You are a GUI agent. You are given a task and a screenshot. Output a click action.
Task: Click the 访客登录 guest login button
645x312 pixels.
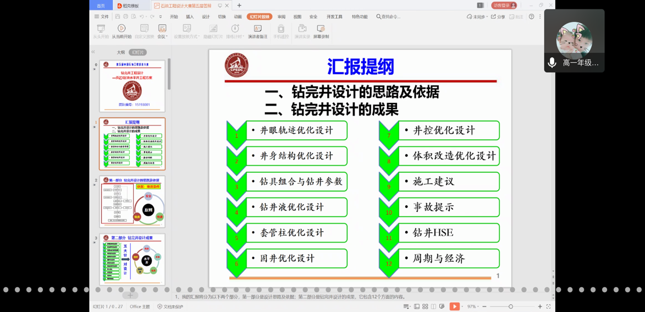tap(504, 6)
